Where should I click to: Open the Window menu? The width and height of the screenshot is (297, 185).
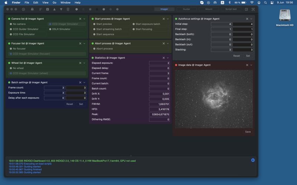coord(65,3)
